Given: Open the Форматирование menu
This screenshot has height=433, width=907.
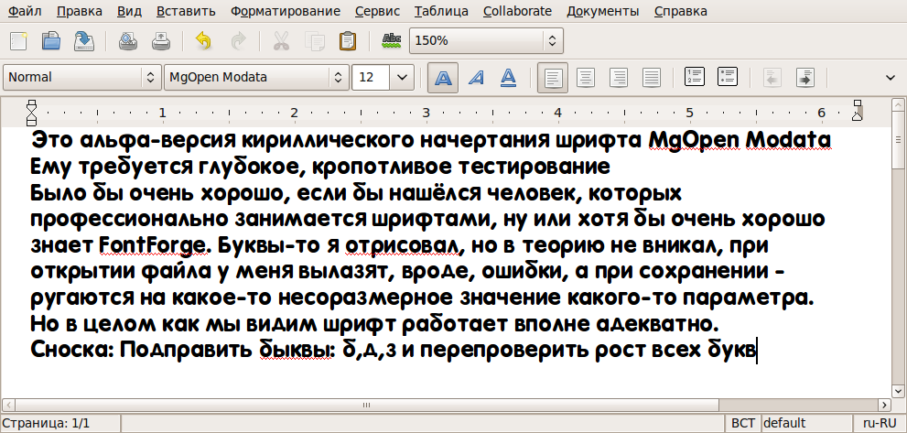Looking at the screenshot, I should click(286, 11).
